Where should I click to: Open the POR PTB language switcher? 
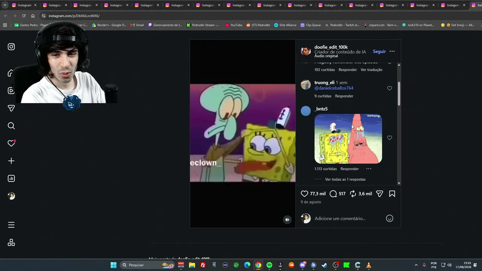[x=434, y=265]
